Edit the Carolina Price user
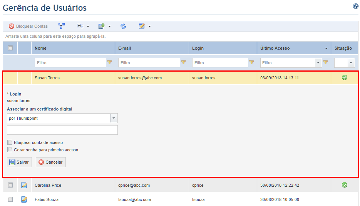Screen dimensions: 360x206 [x=24, y=185]
